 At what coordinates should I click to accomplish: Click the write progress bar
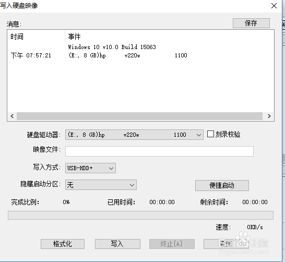click(x=140, y=216)
